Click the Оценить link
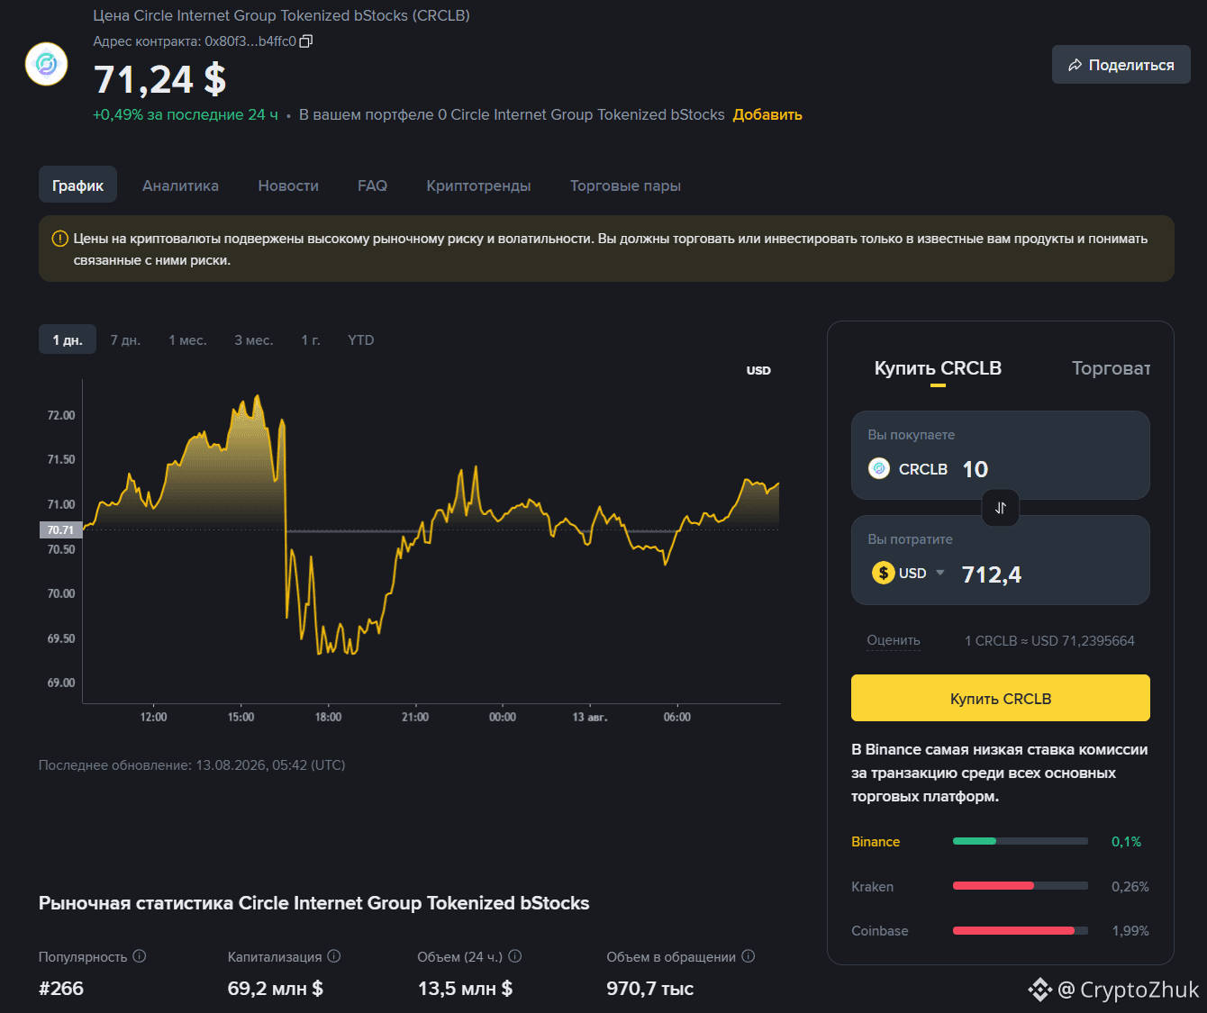The width and height of the screenshot is (1207, 1013). (x=894, y=640)
